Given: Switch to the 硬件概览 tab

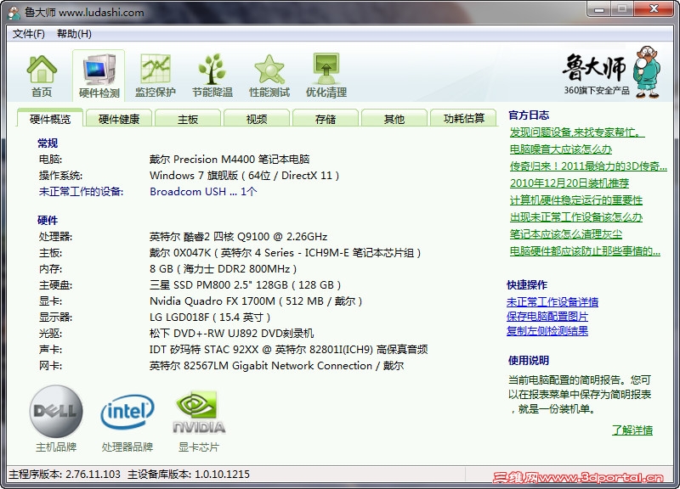Looking at the screenshot, I should tap(50, 119).
